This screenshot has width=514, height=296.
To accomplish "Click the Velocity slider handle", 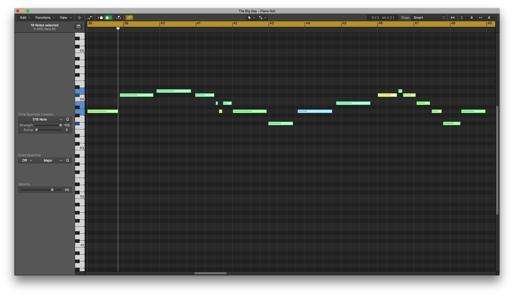I will 52,190.
